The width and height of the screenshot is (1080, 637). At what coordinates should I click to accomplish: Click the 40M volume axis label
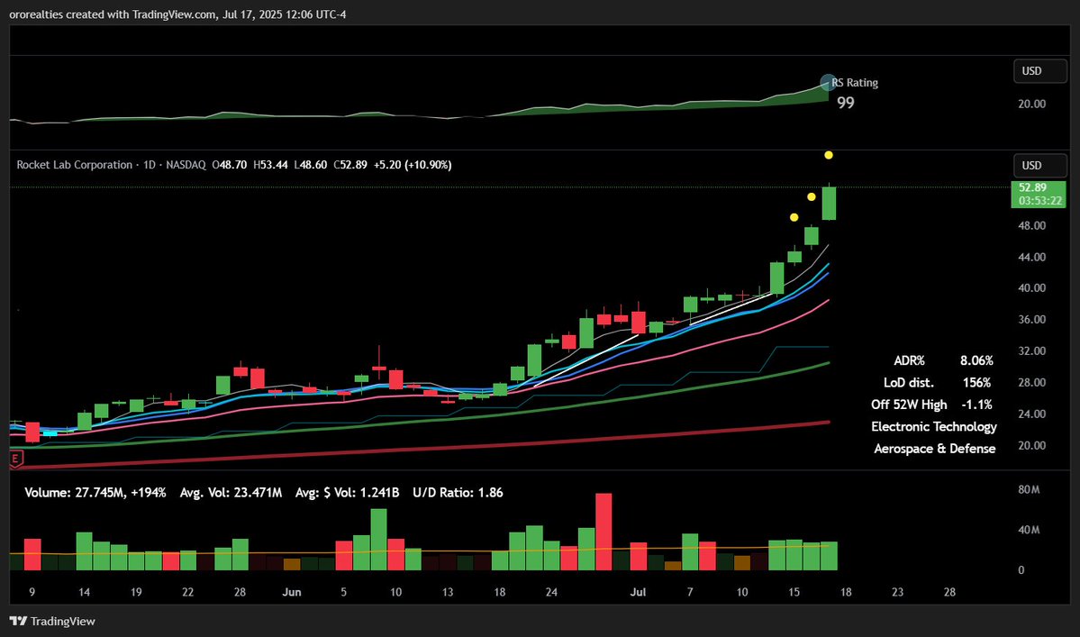(x=1029, y=530)
